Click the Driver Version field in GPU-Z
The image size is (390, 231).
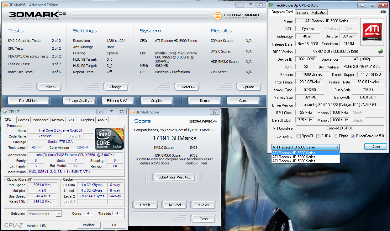(x=340, y=105)
